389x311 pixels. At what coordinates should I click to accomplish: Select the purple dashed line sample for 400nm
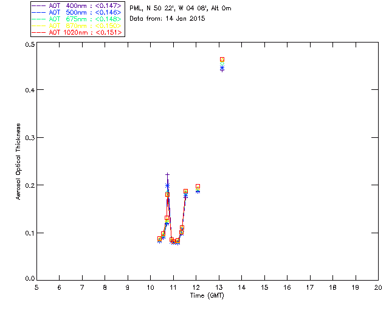pyautogui.click(x=39, y=5)
